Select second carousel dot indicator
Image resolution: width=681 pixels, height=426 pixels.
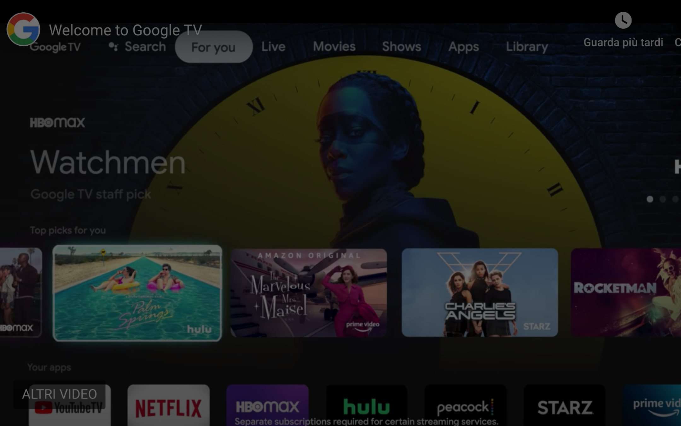(x=662, y=198)
